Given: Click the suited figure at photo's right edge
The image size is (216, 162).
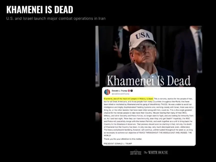Looking at the screenshot, I should [189, 52].
